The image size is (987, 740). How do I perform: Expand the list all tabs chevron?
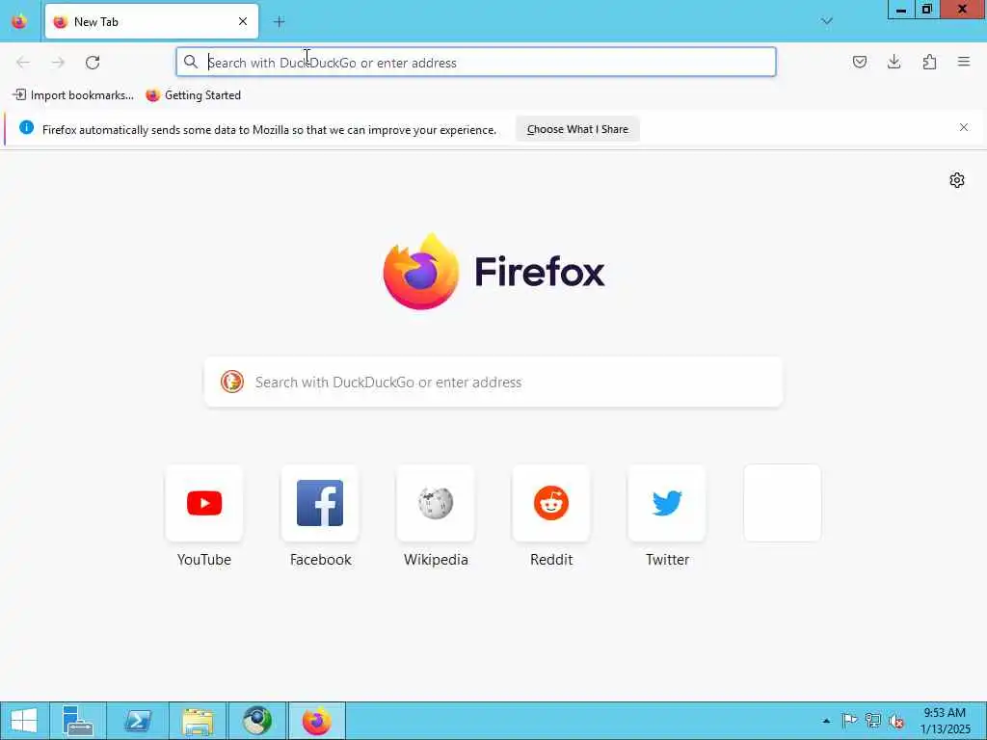(x=826, y=21)
